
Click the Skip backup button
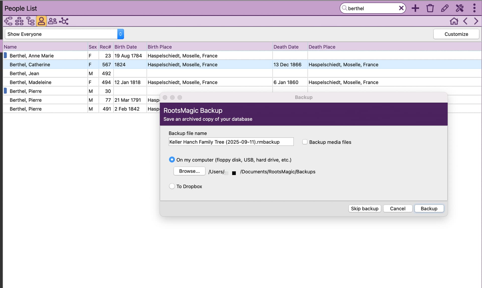pos(365,209)
